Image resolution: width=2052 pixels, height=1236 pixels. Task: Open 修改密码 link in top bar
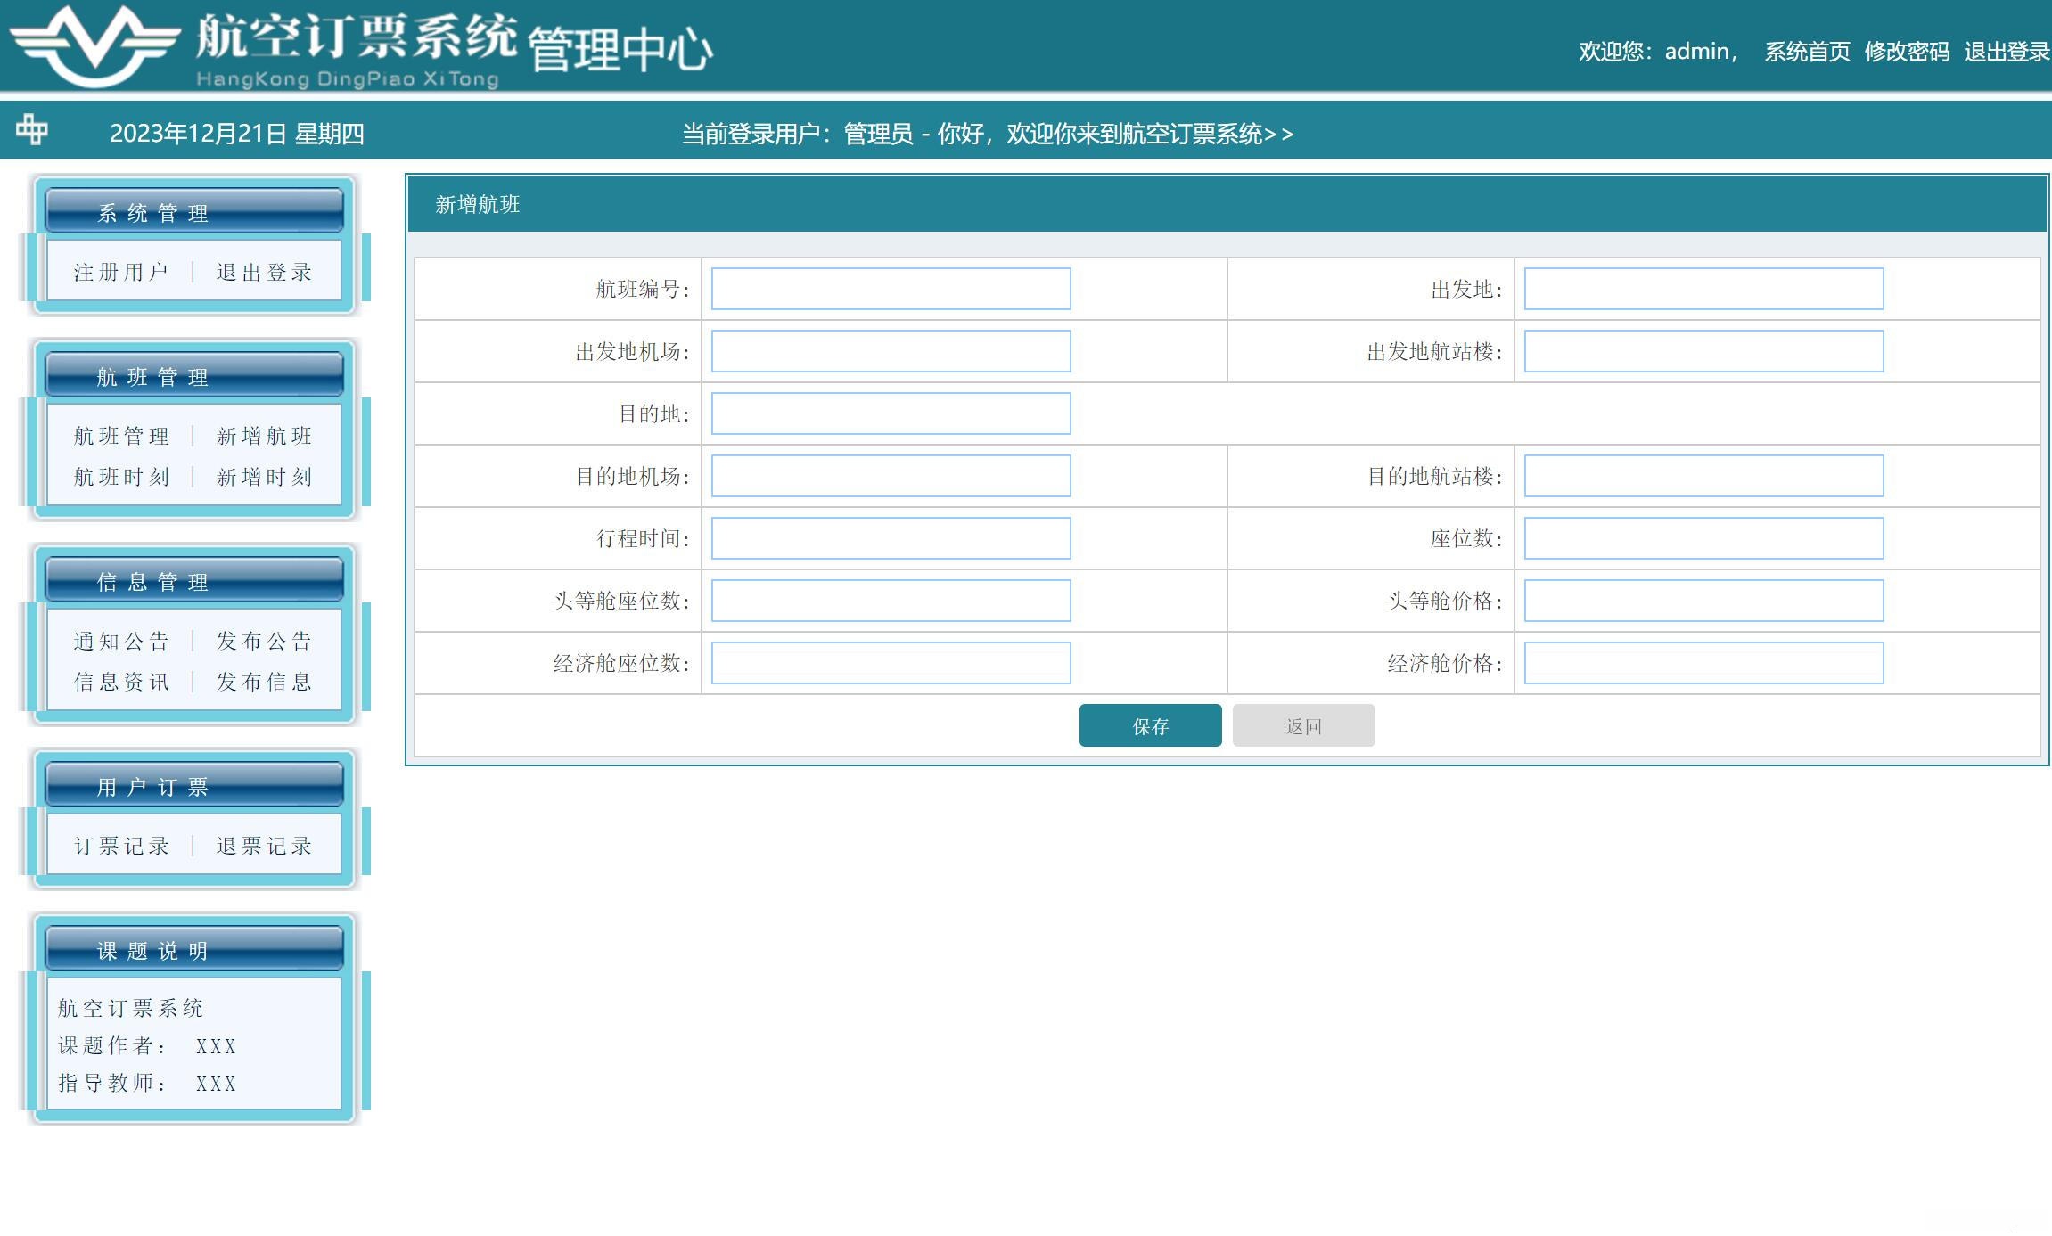pyautogui.click(x=1907, y=52)
